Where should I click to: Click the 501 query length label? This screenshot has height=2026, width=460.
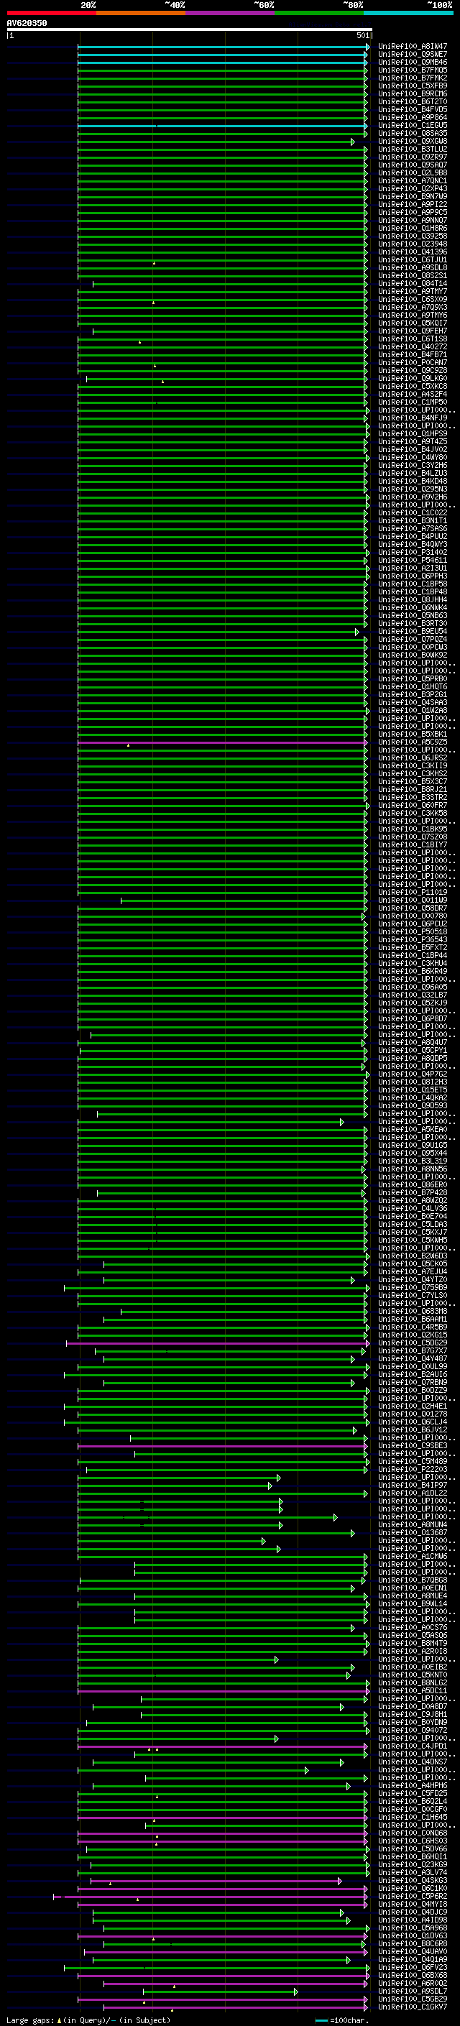(362, 35)
